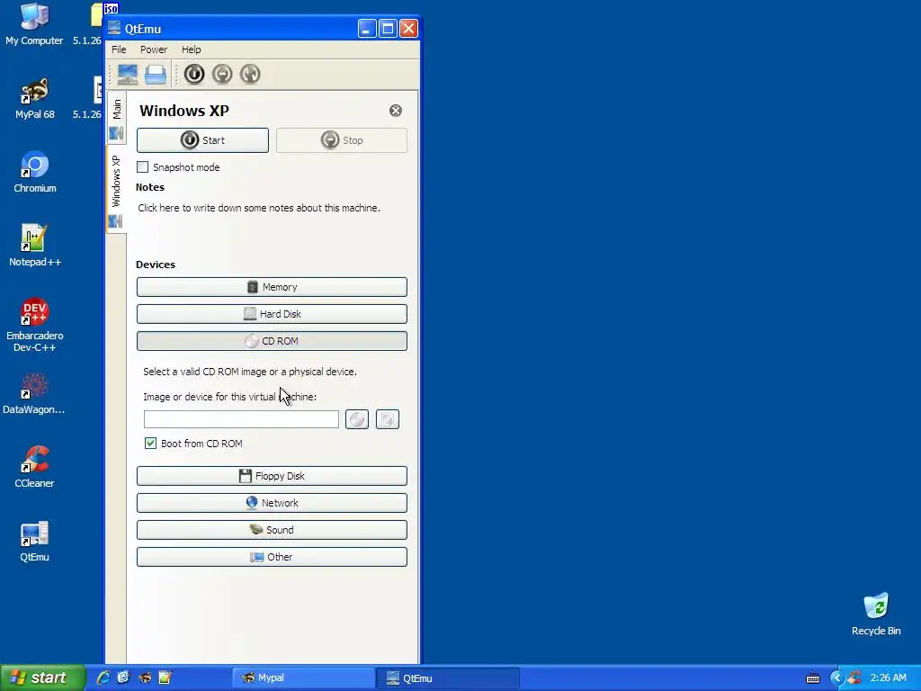Screen dimensions: 921x691
Task: Launch MyPal raccoon icon in quick launch
Action: 145,678
